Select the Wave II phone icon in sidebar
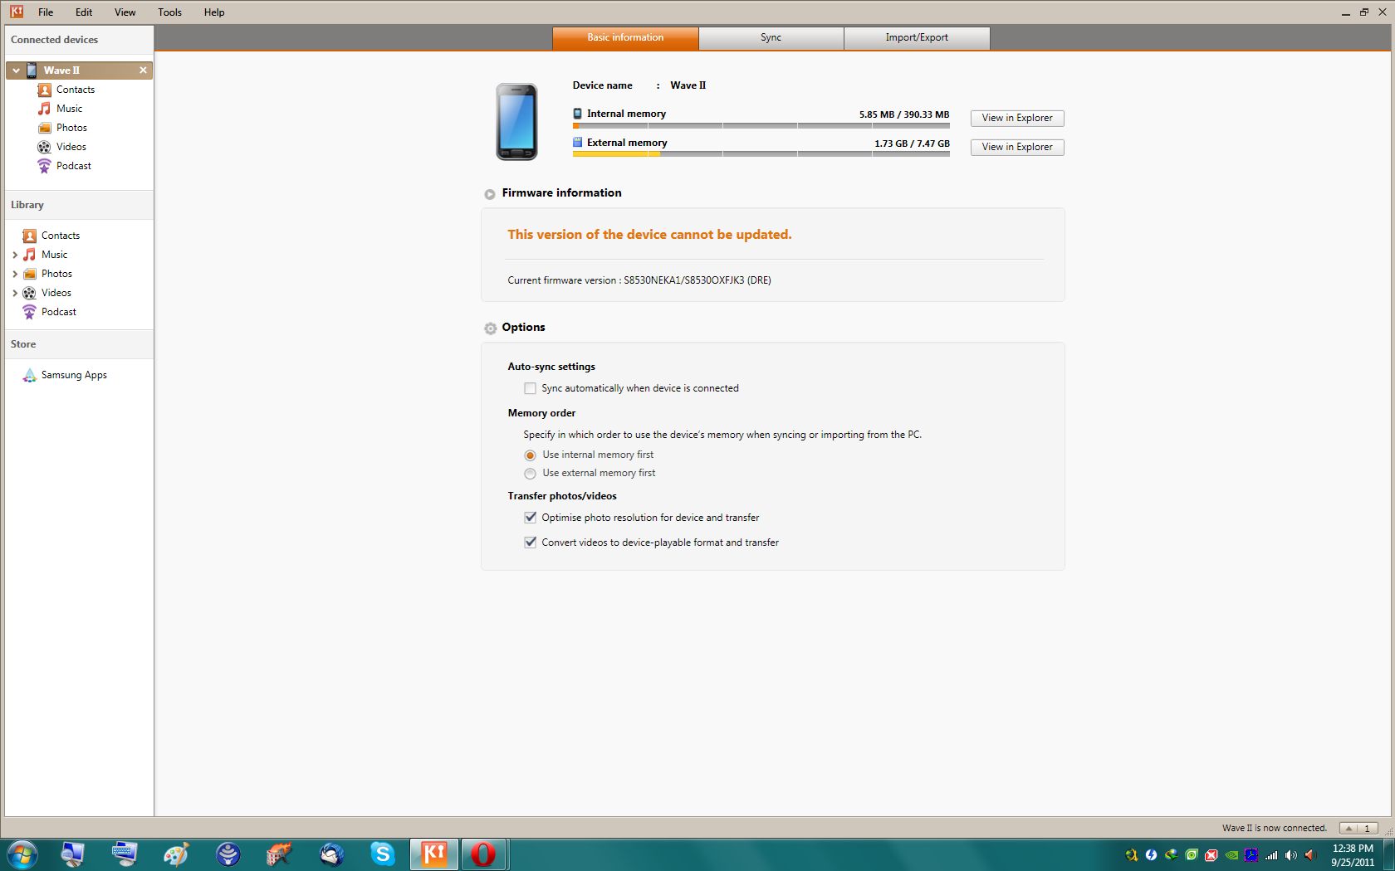 (32, 71)
